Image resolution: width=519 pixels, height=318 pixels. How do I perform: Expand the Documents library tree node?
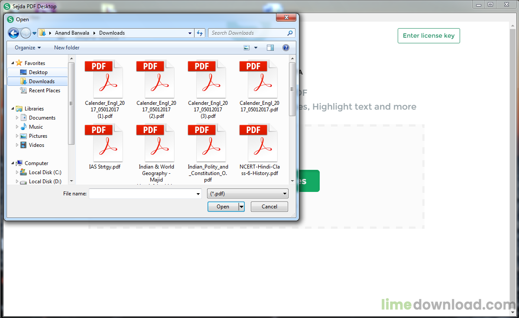pos(17,118)
